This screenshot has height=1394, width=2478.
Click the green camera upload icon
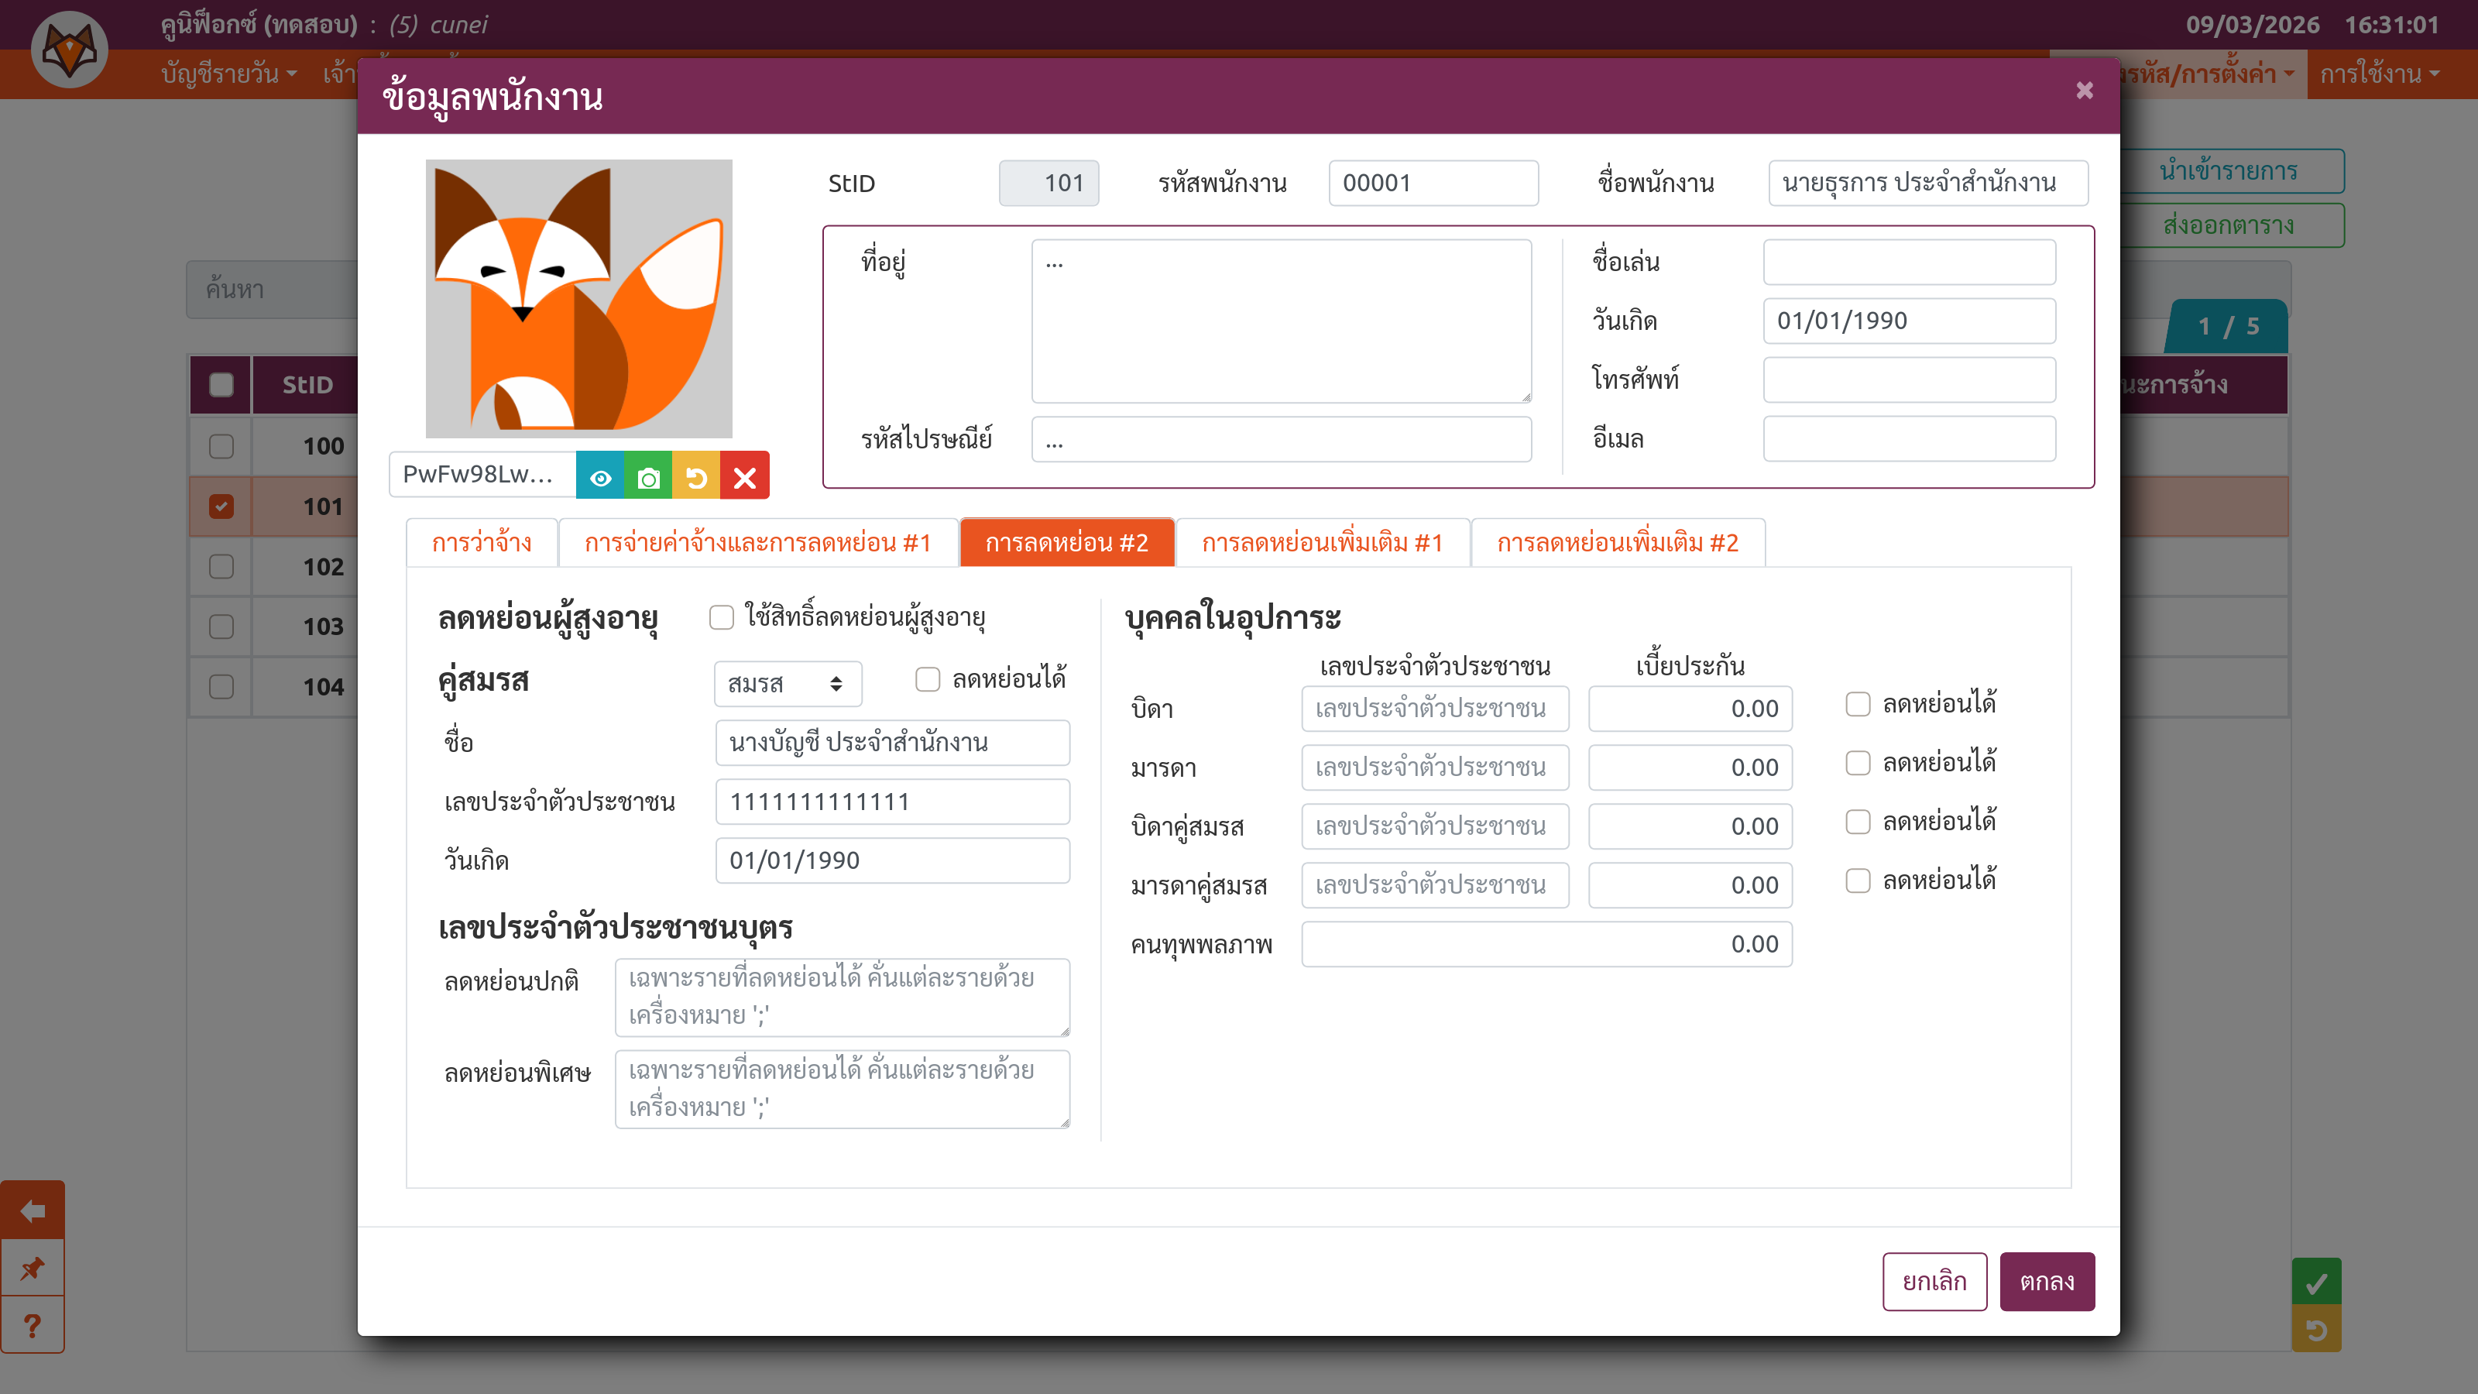coord(648,477)
